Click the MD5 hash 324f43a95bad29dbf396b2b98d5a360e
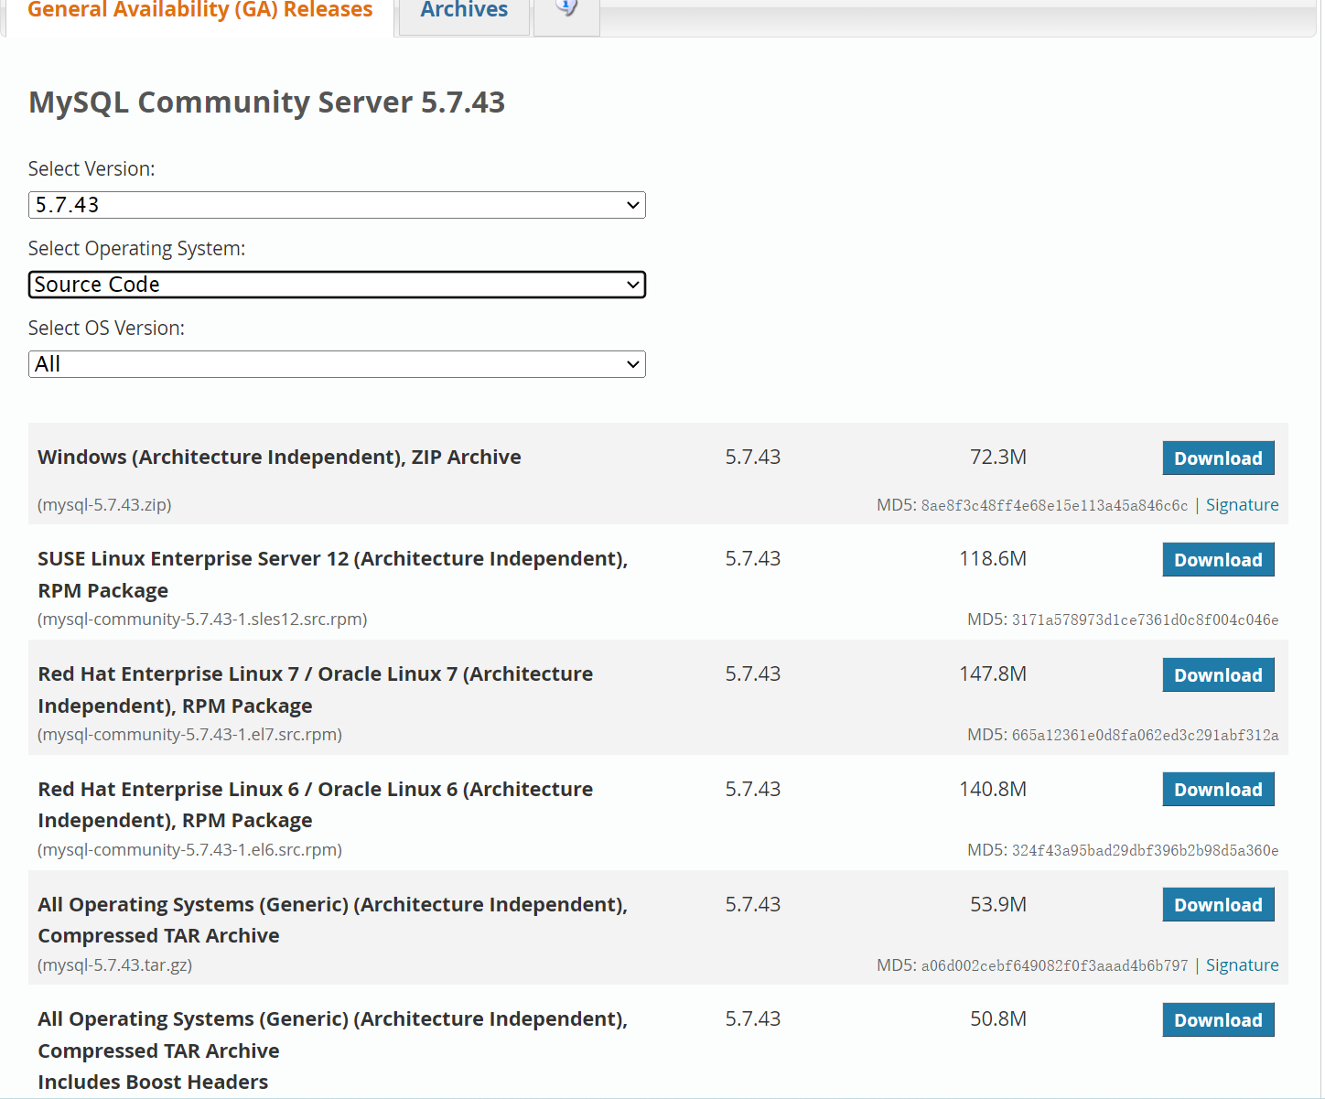 pyautogui.click(x=1145, y=851)
